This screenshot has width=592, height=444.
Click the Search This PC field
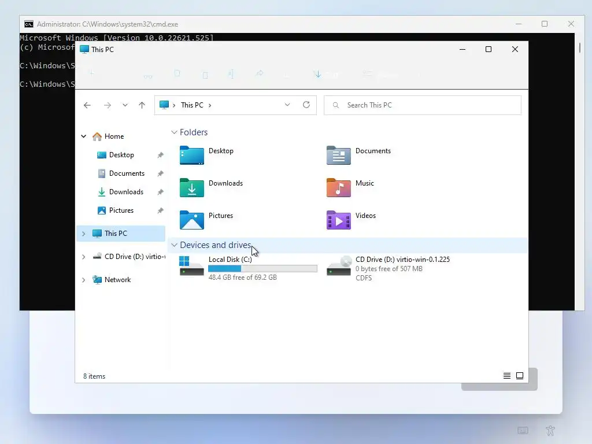[x=423, y=105]
